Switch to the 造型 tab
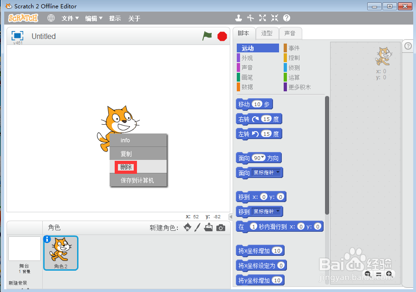Screen dimensions: 416x292 pyautogui.click(x=267, y=33)
